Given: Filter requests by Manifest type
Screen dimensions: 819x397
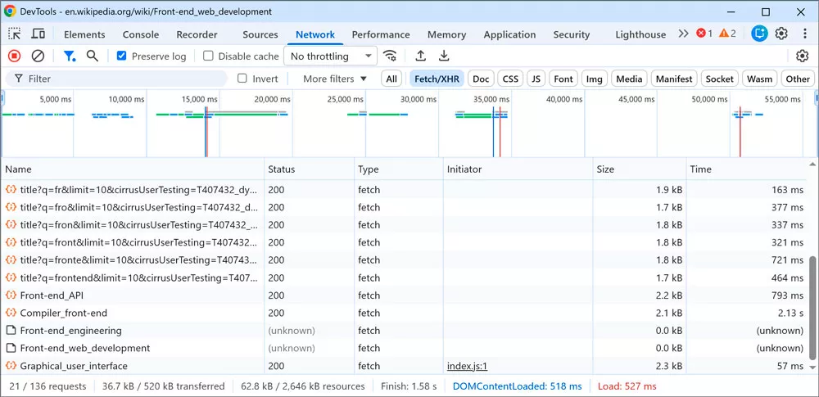Looking at the screenshot, I should tap(674, 79).
